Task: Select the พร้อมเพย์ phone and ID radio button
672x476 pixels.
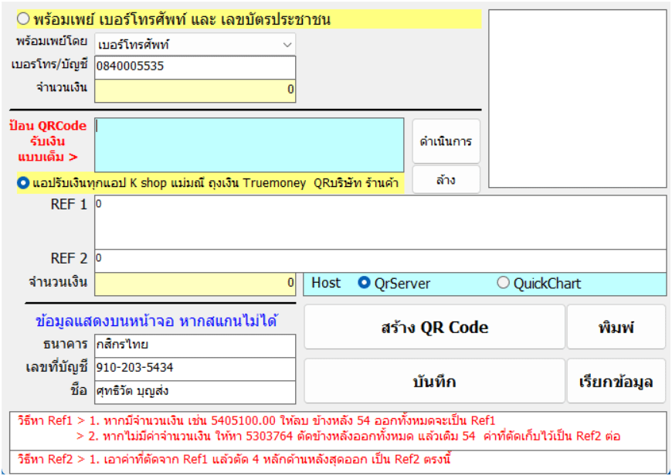Action: (x=23, y=19)
